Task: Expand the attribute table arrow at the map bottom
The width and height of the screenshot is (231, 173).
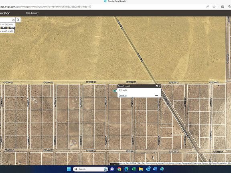Action: pos(115,164)
